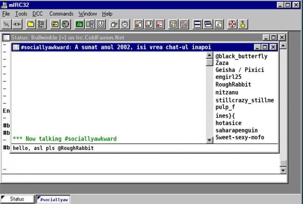
Task: Click the globe list channels icon
Action: (66, 24)
